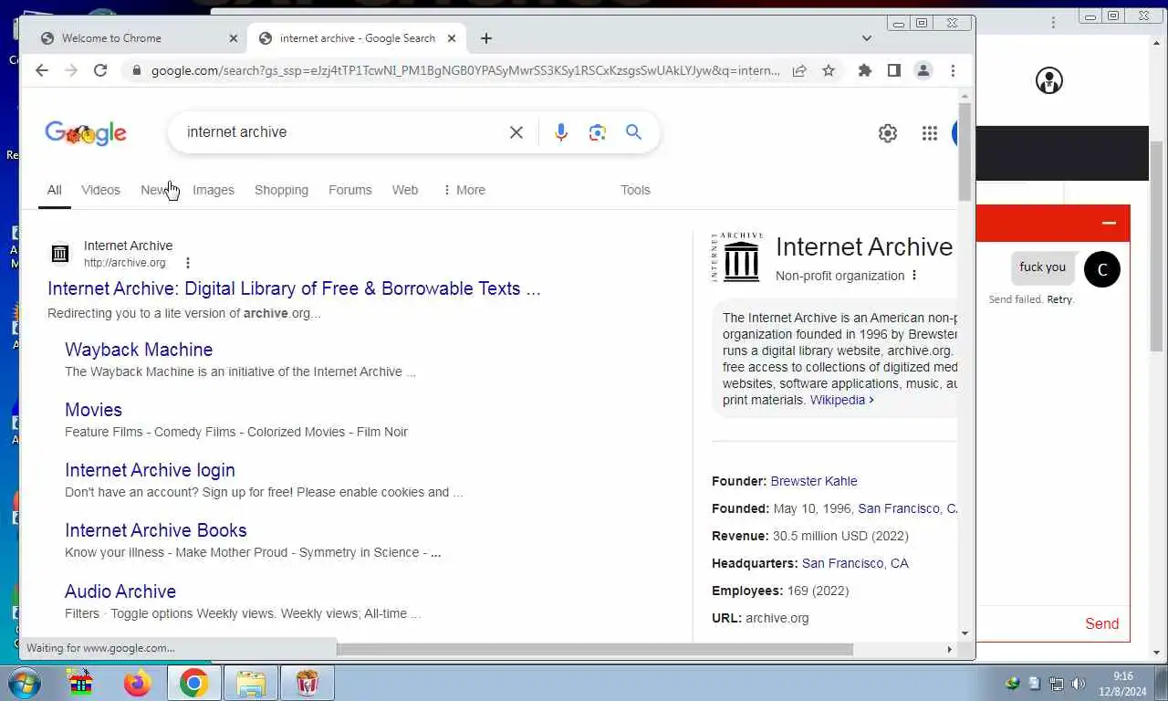Viewport: 1168px width, 701px height.
Task: Open the file explorer taskbar icon
Action: pyautogui.click(x=251, y=683)
